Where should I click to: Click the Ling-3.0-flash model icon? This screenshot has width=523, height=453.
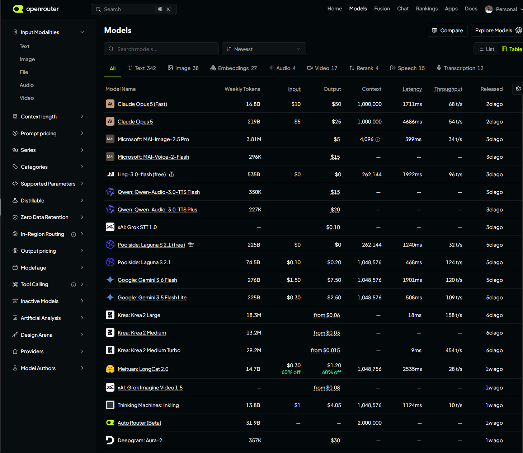[110, 174]
